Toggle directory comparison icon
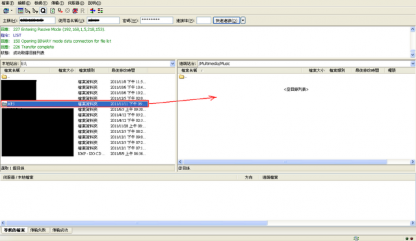This screenshot has width=416, height=241. pos(100,11)
